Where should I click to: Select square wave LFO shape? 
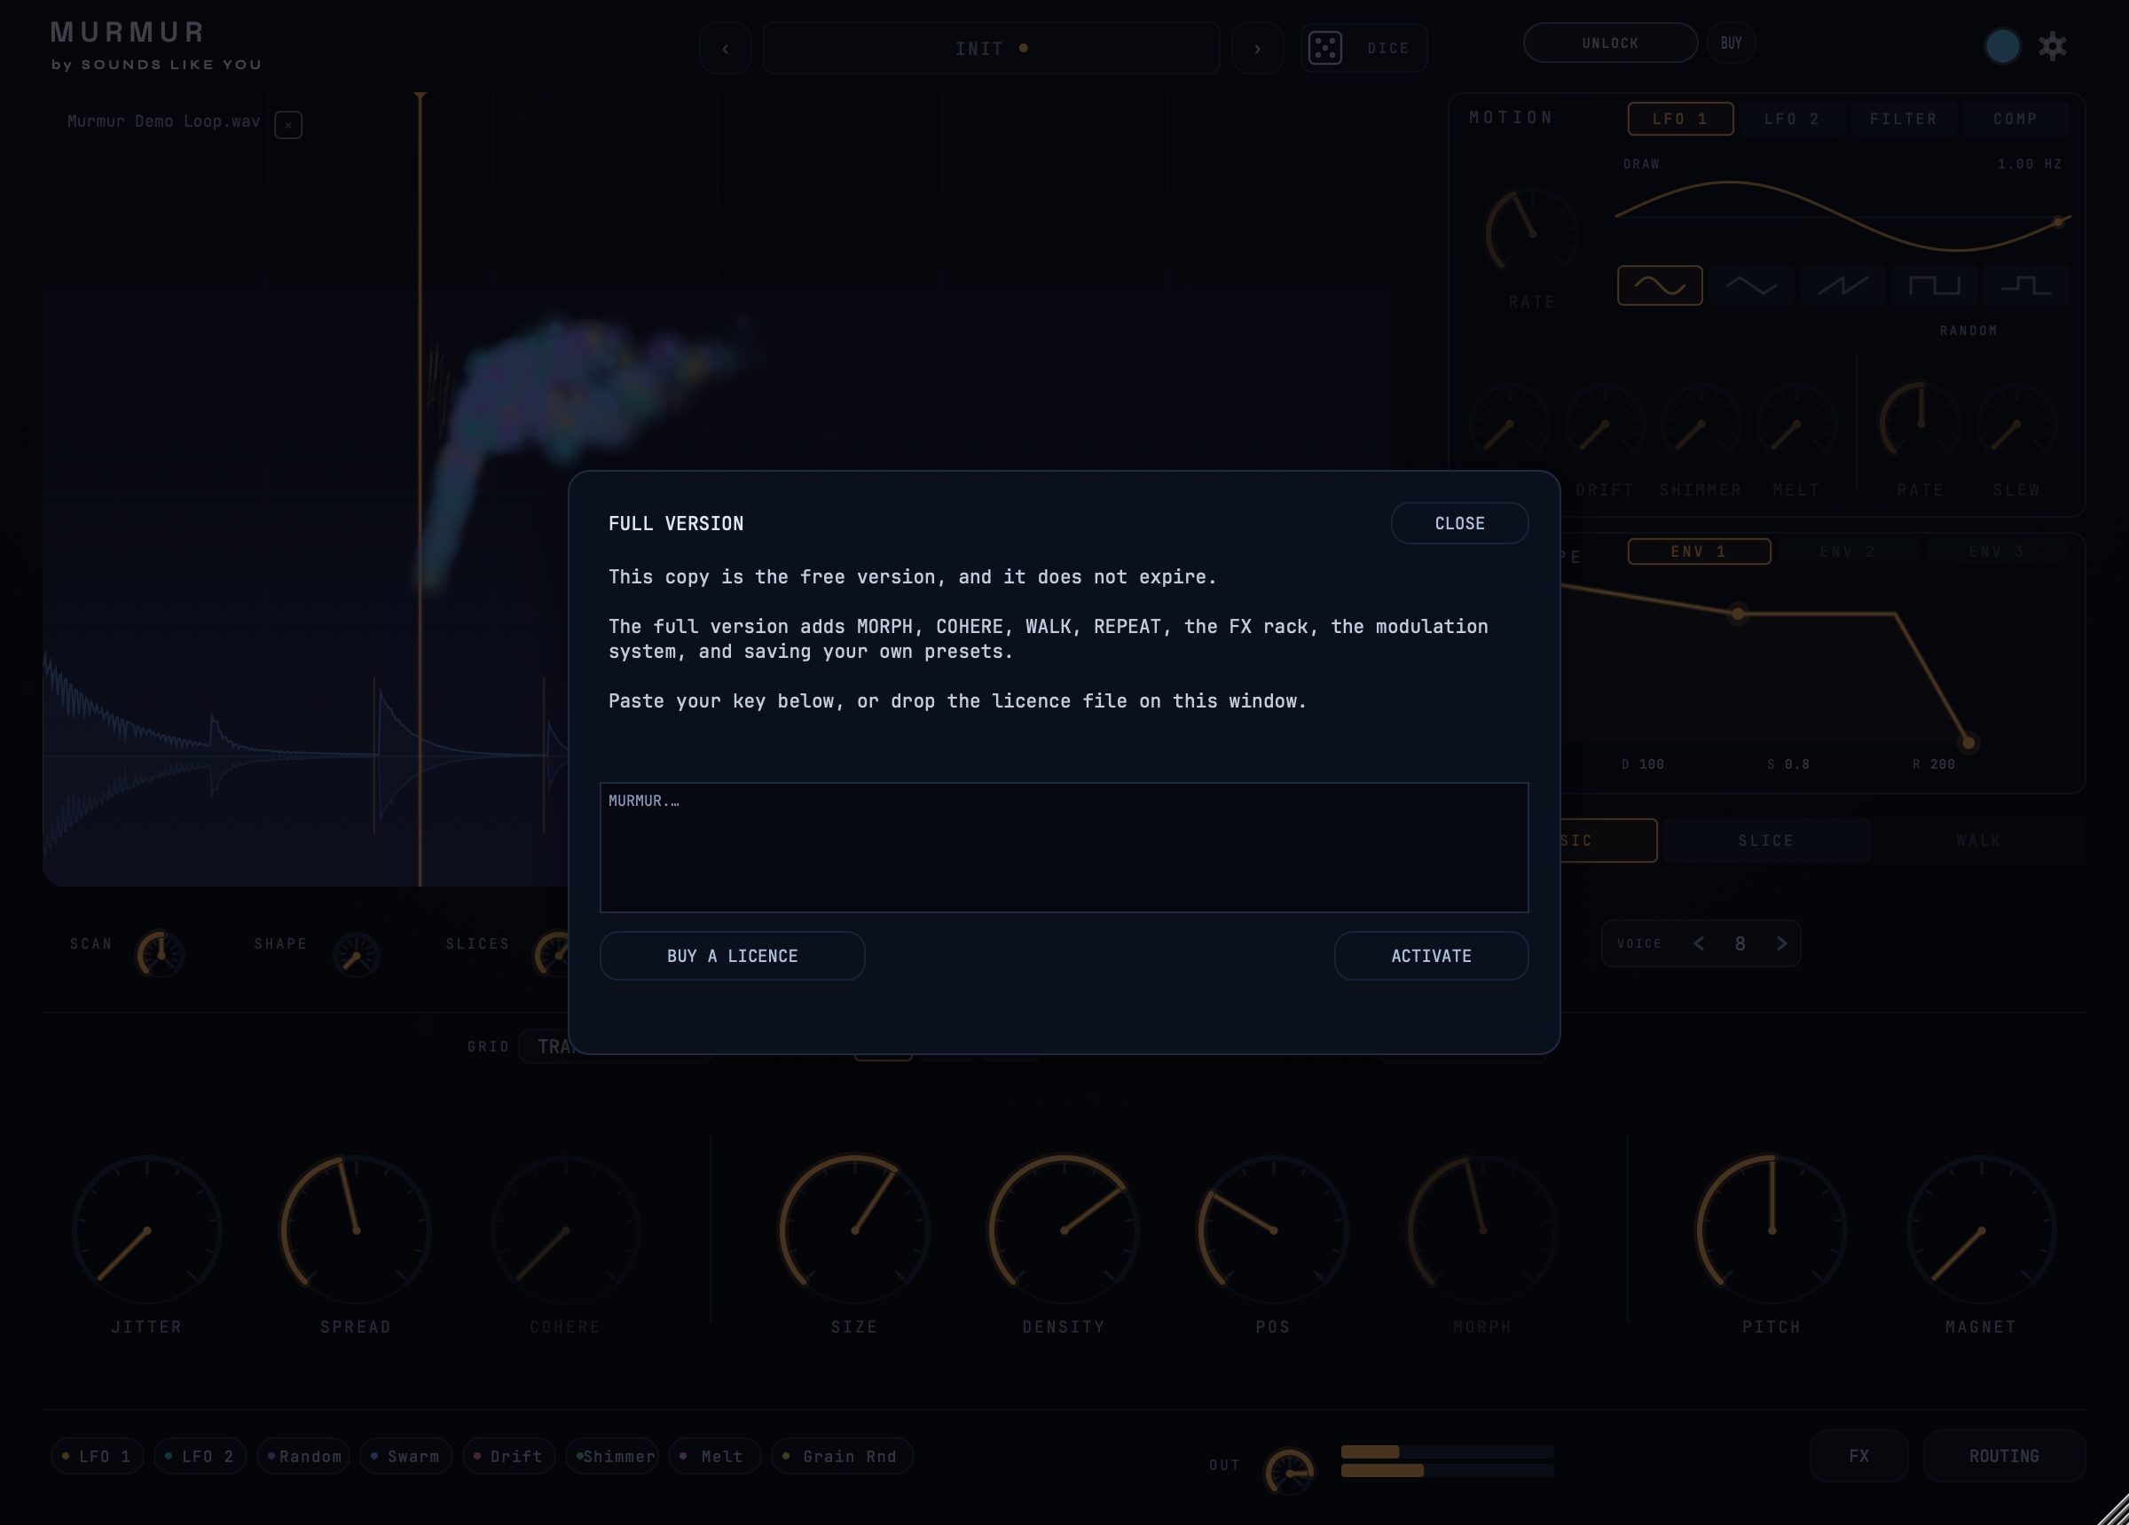pyautogui.click(x=1934, y=285)
